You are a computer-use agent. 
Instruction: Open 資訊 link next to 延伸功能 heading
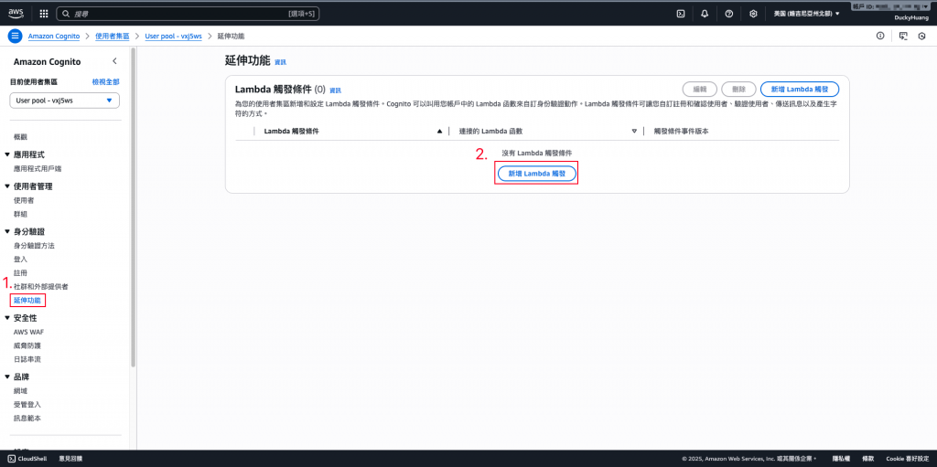(280, 62)
